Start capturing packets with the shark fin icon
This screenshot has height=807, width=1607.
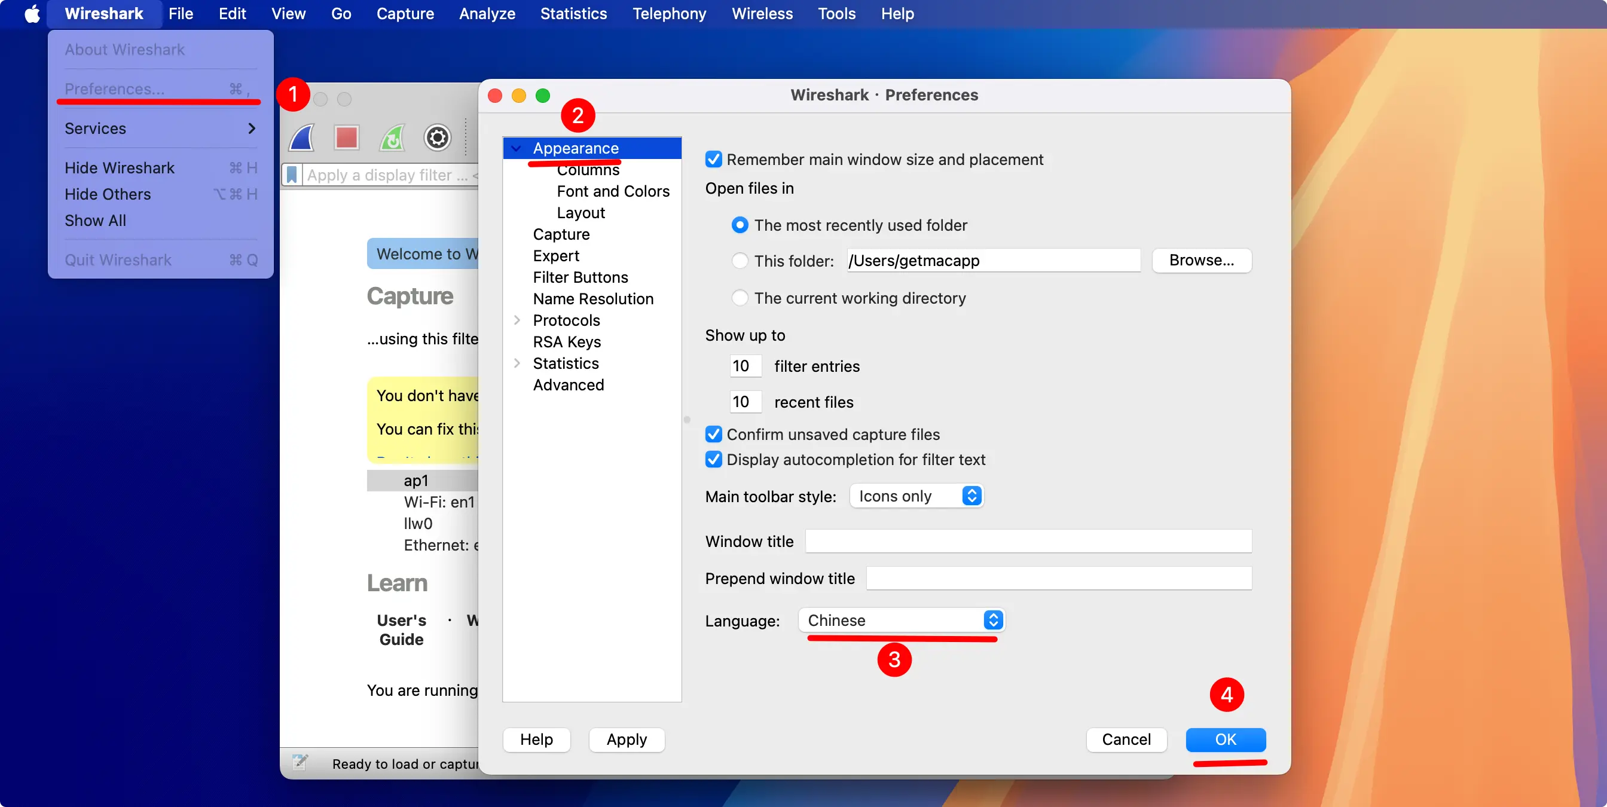[302, 138]
